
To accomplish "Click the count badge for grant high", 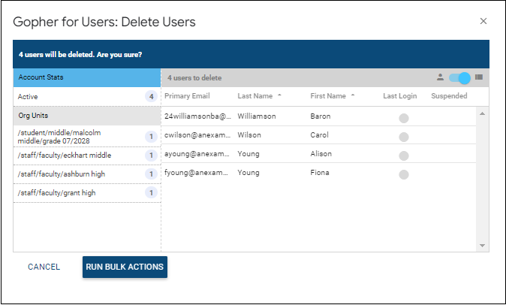I will pyautogui.click(x=151, y=193).
